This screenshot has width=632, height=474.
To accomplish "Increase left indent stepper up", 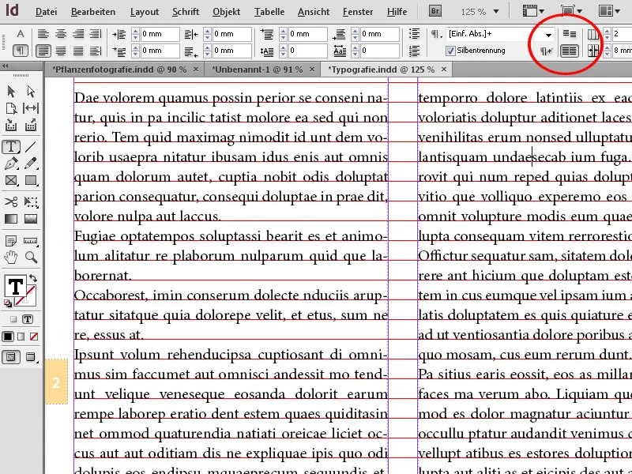I will click(x=135, y=31).
